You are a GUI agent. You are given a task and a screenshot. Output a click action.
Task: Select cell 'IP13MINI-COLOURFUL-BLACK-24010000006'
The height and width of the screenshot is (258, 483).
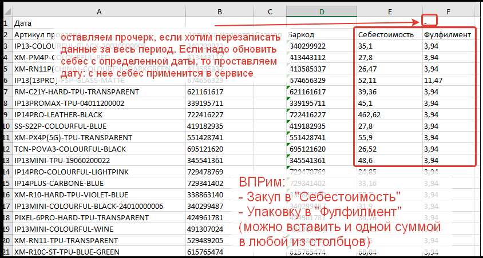99,206
